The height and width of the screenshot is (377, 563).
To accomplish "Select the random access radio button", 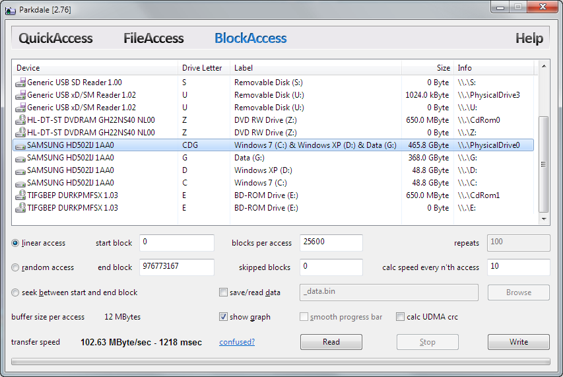I will click(15, 267).
